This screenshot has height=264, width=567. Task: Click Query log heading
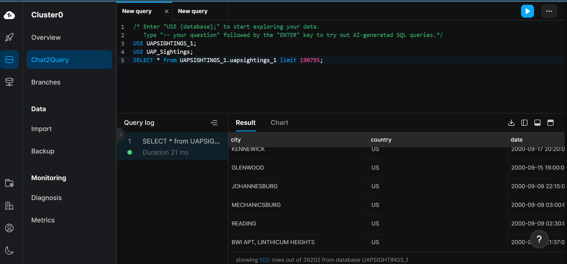139,123
